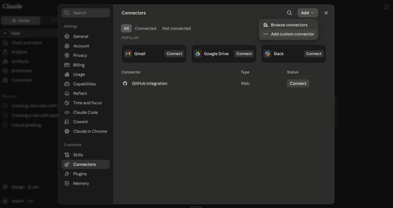Select the Claude in Chrome icon
393x208 pixels.
(x=67, y=131)
